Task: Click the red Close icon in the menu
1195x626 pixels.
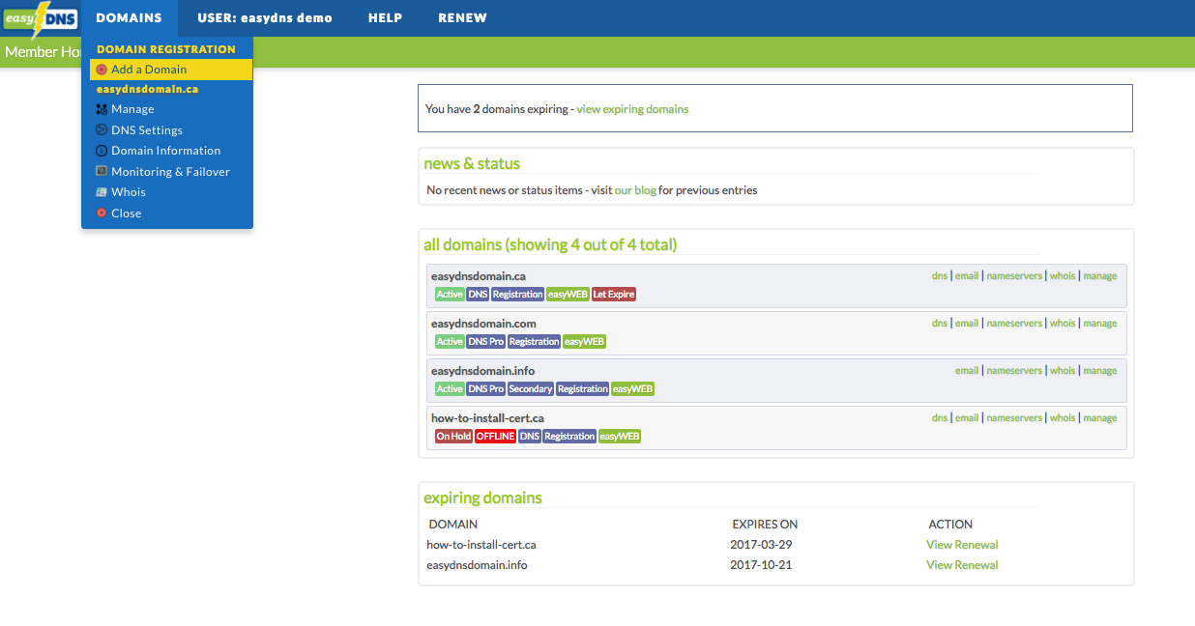Action: coord(101,213)
